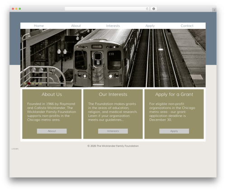Select the first slideshow indicator square
Screen dimensions: 226x191
pyautogui.click(x=25, y=84)
